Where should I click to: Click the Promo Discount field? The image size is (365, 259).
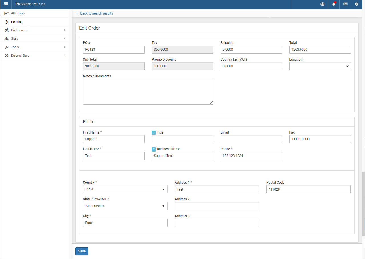(x=182, y=66)
